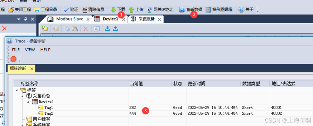This screenshot has height=126, width=313.
Task: Select the 采集设备 node in the tag tree
Action: coord(41,96)
